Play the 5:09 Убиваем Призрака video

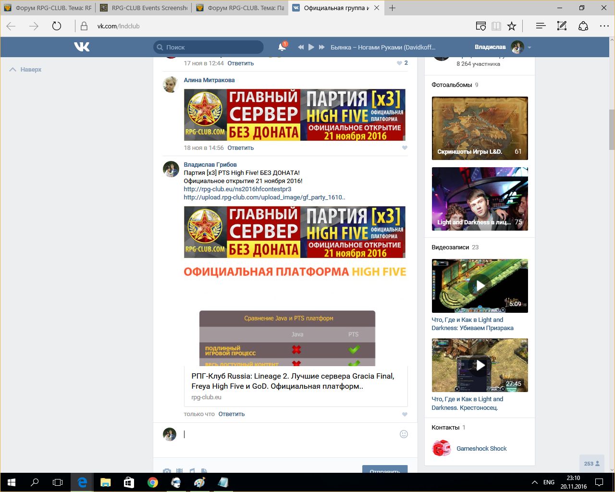(x=480, y=286)
